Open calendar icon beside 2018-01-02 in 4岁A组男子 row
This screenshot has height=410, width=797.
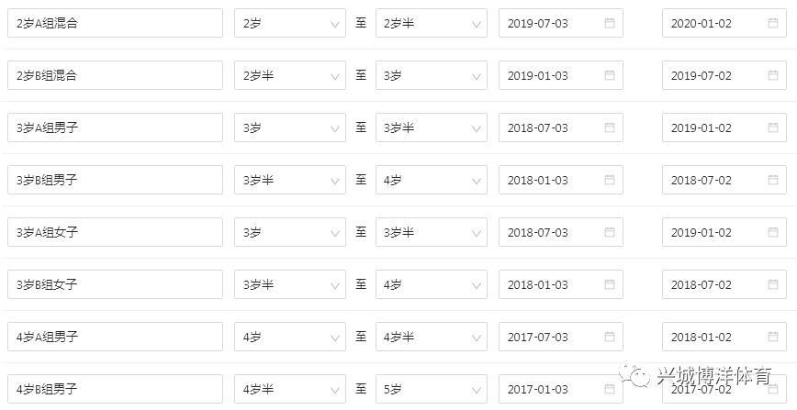(773, 337)
